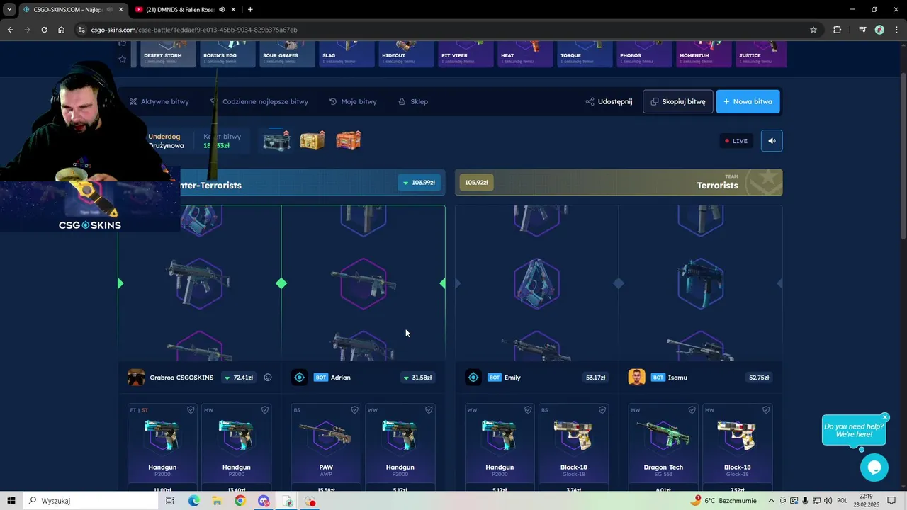
Task: Open the HIDEOUT drop card
Action: (x=405, y=54)
